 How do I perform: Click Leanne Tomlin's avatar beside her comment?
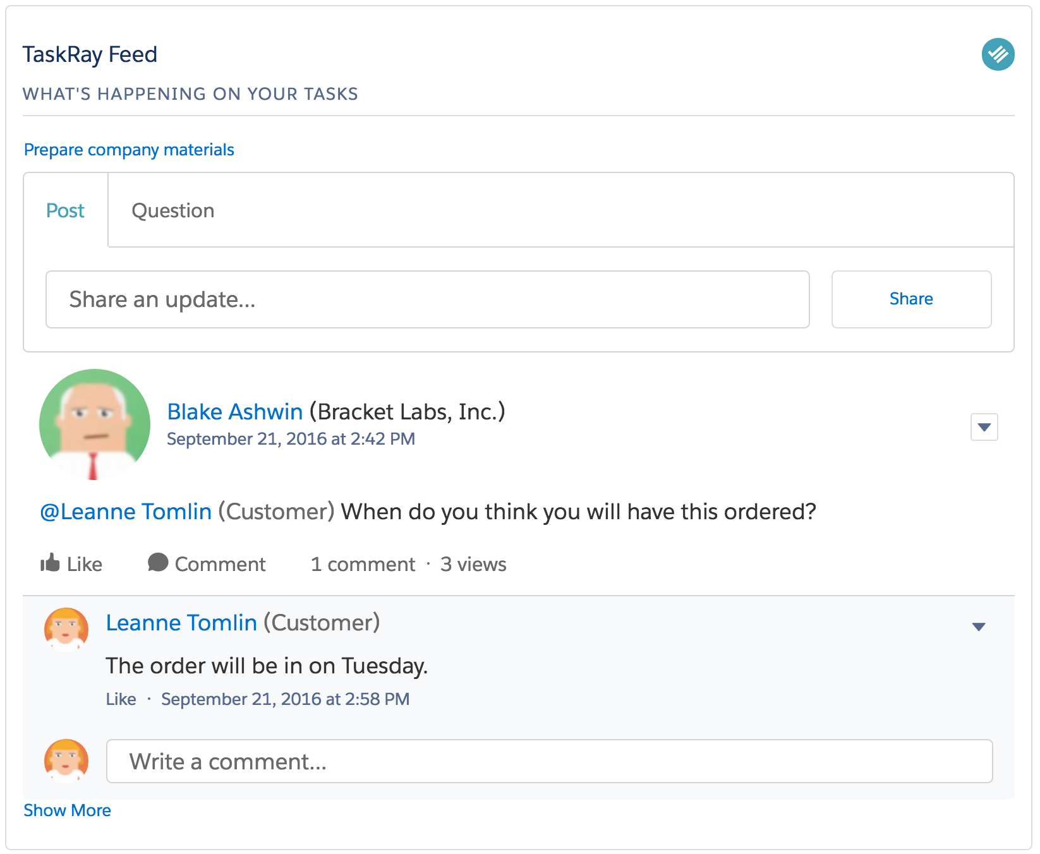tap(66, 630)
